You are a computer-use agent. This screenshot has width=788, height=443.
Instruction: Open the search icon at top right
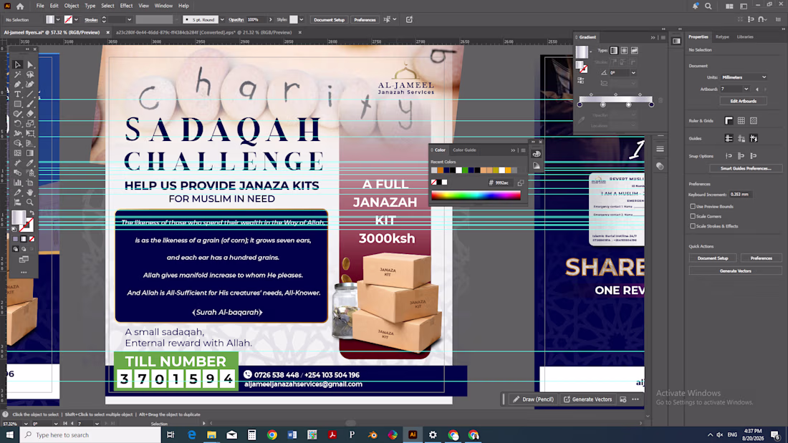coord(708,6)
